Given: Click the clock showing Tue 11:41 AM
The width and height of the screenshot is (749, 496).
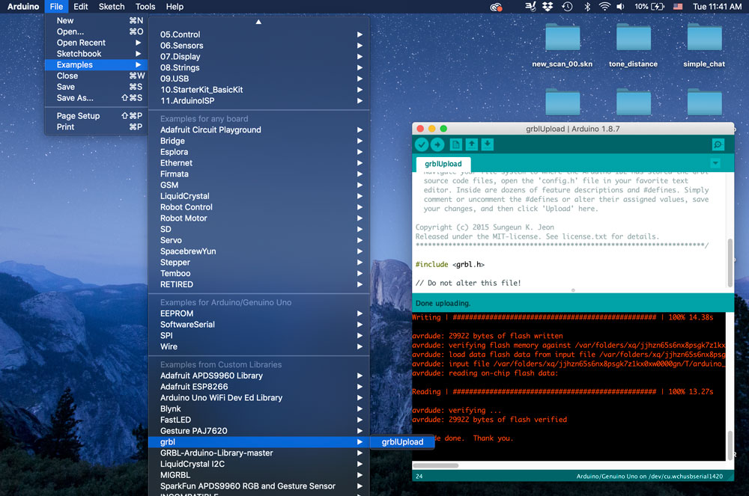Looking at the screenshot, I should click(717, 7).
